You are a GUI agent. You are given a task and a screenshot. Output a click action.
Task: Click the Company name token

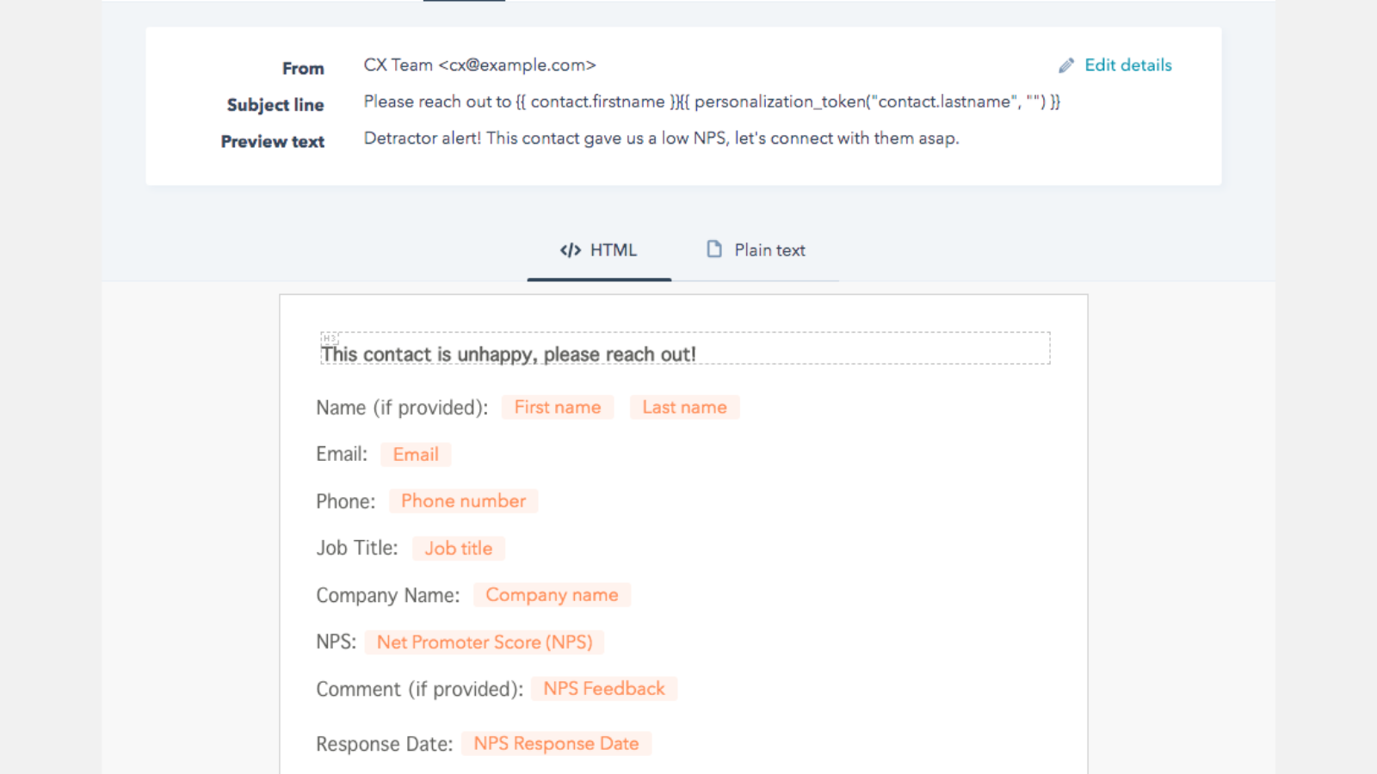coord(552,595)
